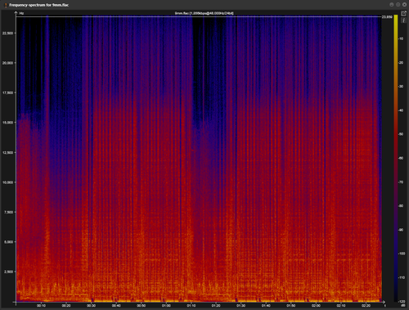The image size is (409, 310).
Task: Click the '7,500' frequency axis label
Action: 8,212
